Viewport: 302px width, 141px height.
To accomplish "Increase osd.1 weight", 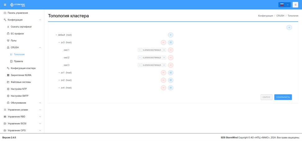I will [x=164, y=50].
